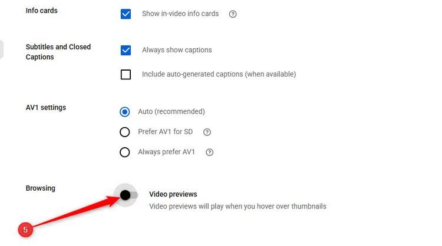
Task: Select Prefer AV1 for SD radio option
Action: [124, 132]
